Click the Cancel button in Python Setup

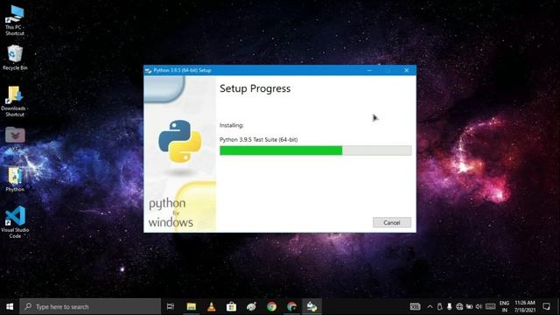click(x=392, y=222)
